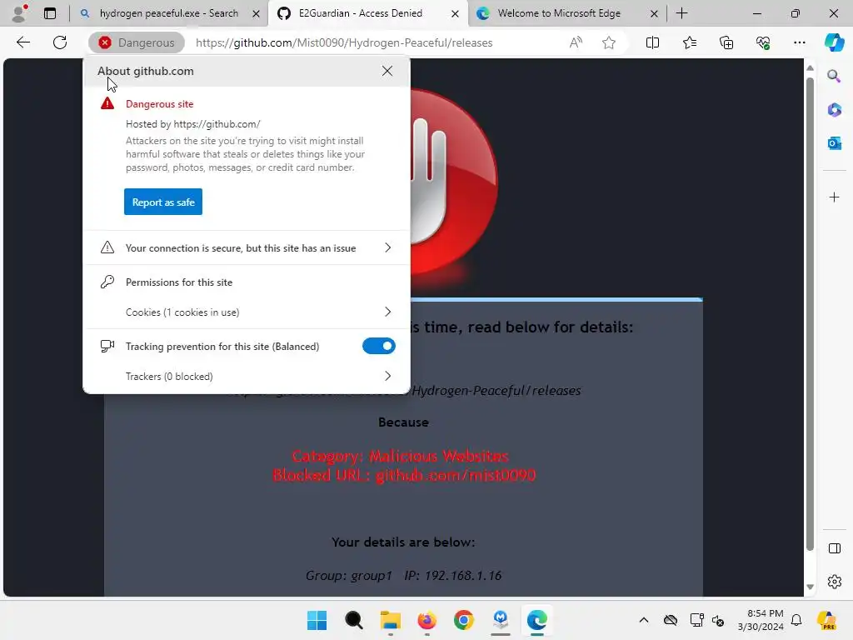Go back using the back arrow
The height and width of the screenshot is (640, 853).
23,42
